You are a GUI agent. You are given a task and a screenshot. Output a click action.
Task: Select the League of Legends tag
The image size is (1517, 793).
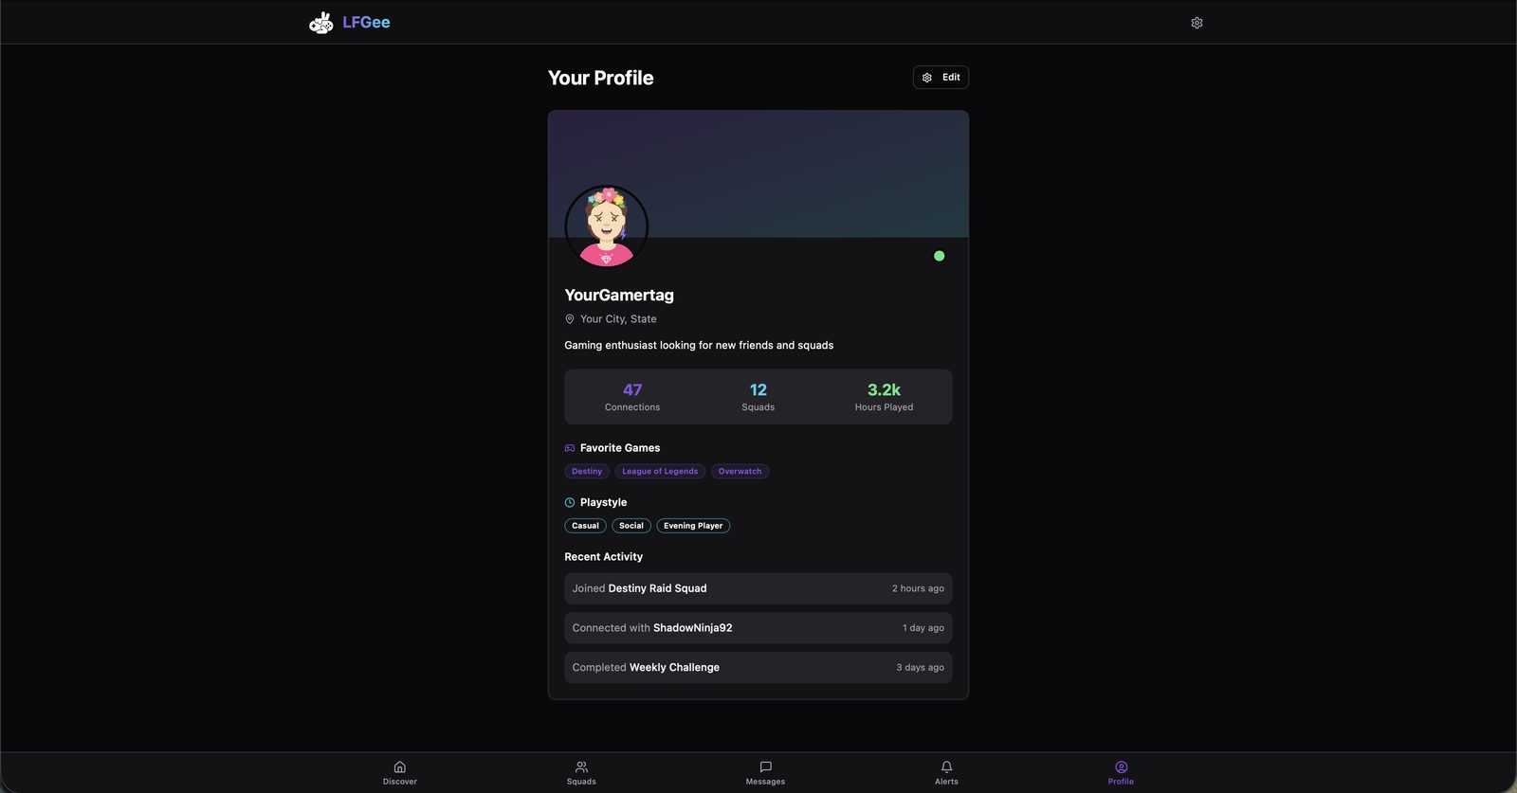(660, 471)
